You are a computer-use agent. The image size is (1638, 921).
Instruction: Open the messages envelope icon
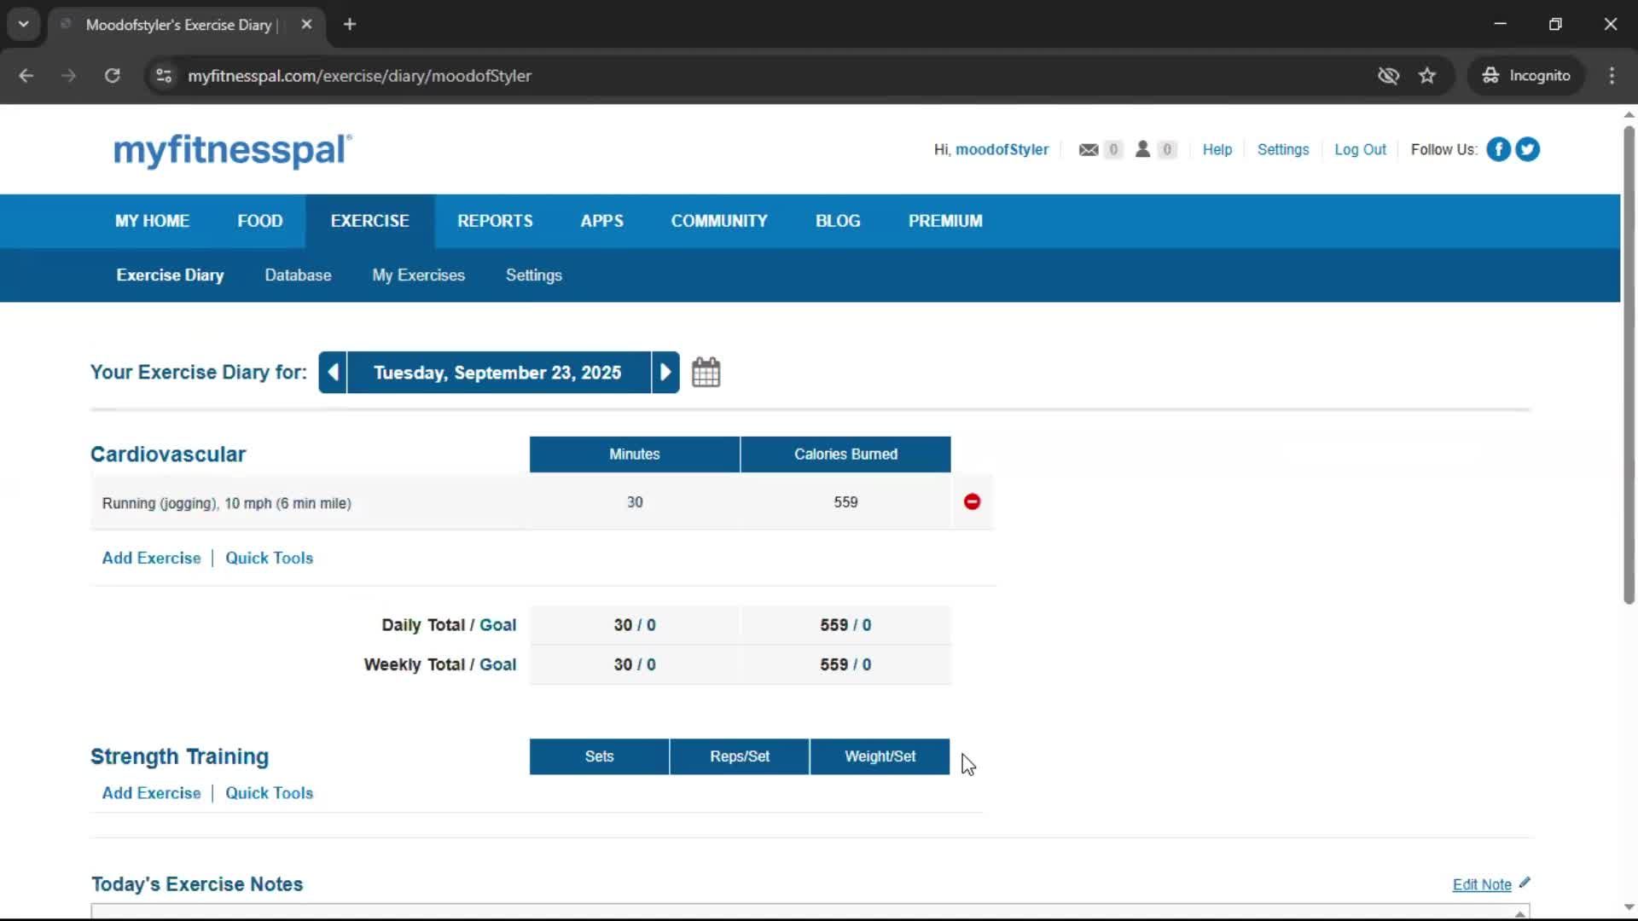click(1089, 149)
